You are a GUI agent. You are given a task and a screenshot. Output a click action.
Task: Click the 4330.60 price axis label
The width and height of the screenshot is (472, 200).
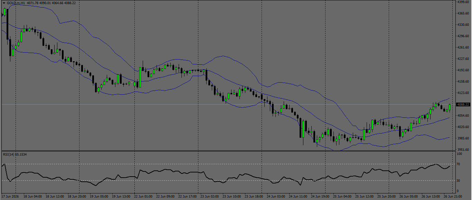(463, 25)
